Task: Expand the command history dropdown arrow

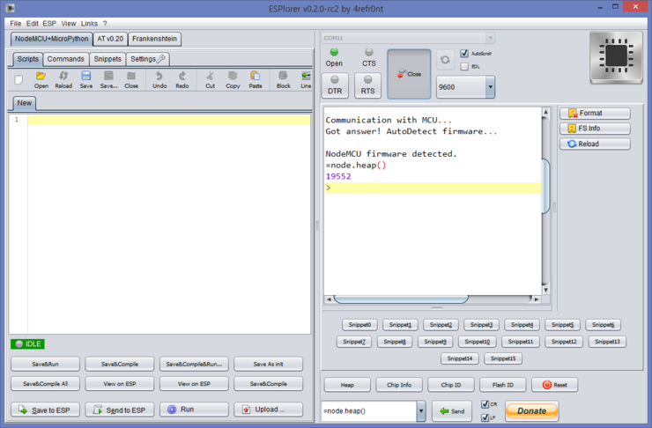Action: (x=421, y=411)
